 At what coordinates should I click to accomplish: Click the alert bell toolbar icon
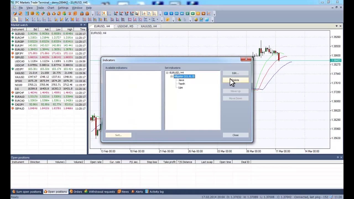(69, 14)
